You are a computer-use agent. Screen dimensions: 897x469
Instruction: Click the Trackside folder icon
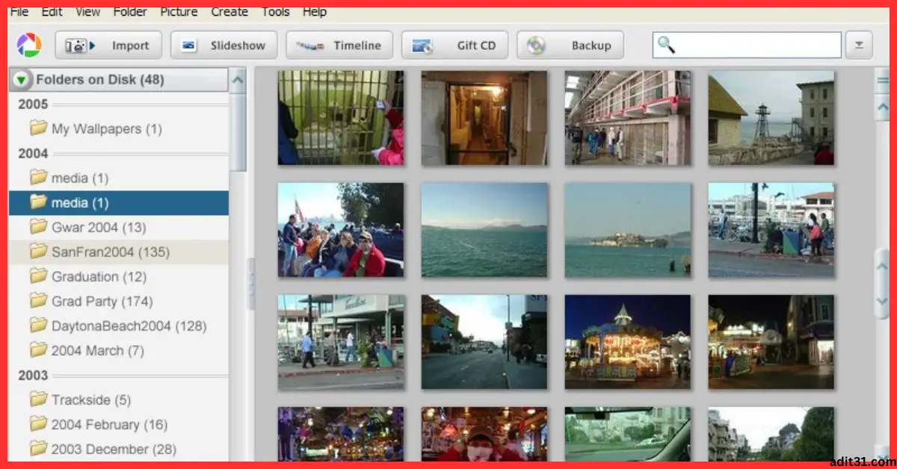(38, 400)
